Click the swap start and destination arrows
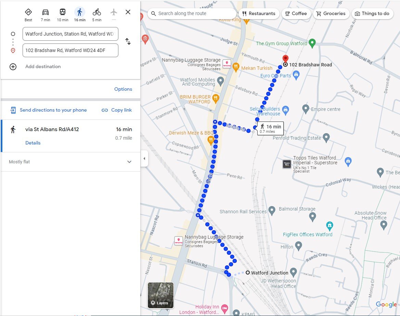The height and width of the screenshot is (316, 400). (128, 42)
